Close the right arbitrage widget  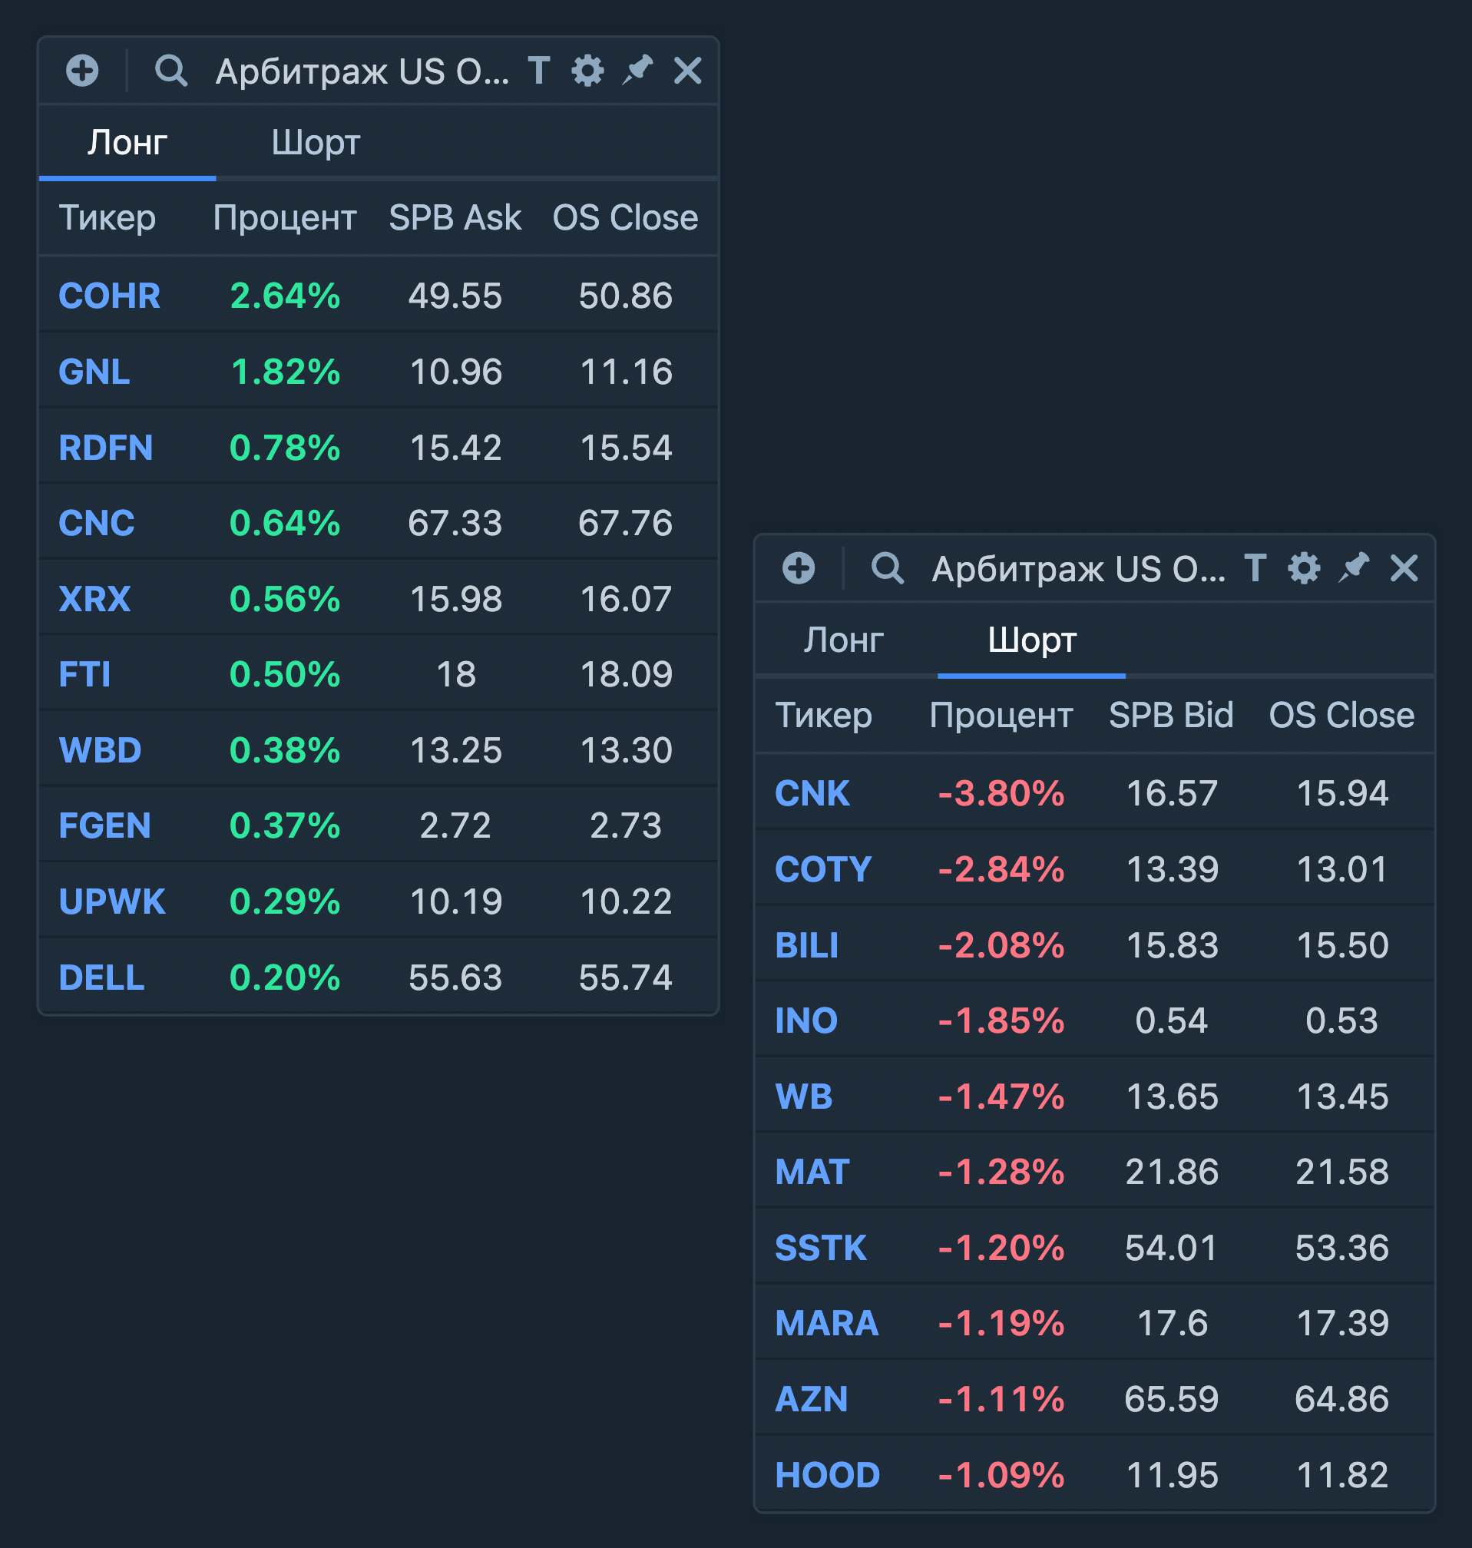pyautogui.click(x=1404, y=568)
